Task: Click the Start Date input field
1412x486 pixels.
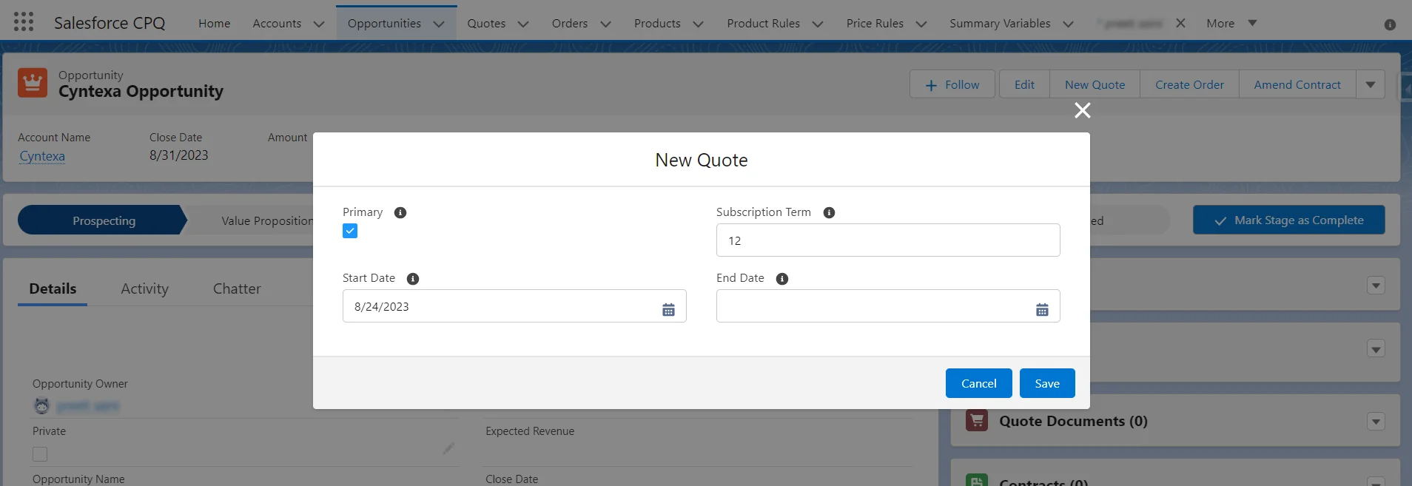Action: click(x=514, y=306)
